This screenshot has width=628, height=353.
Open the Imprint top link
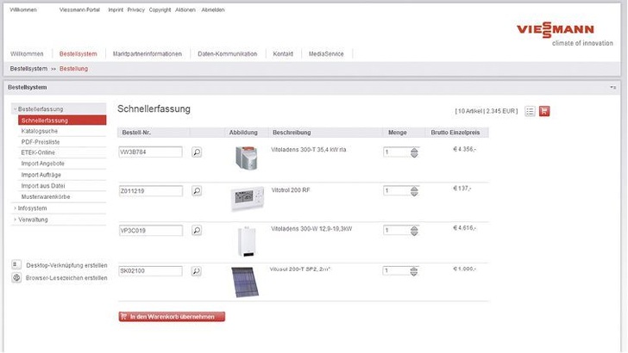(116, 9)
